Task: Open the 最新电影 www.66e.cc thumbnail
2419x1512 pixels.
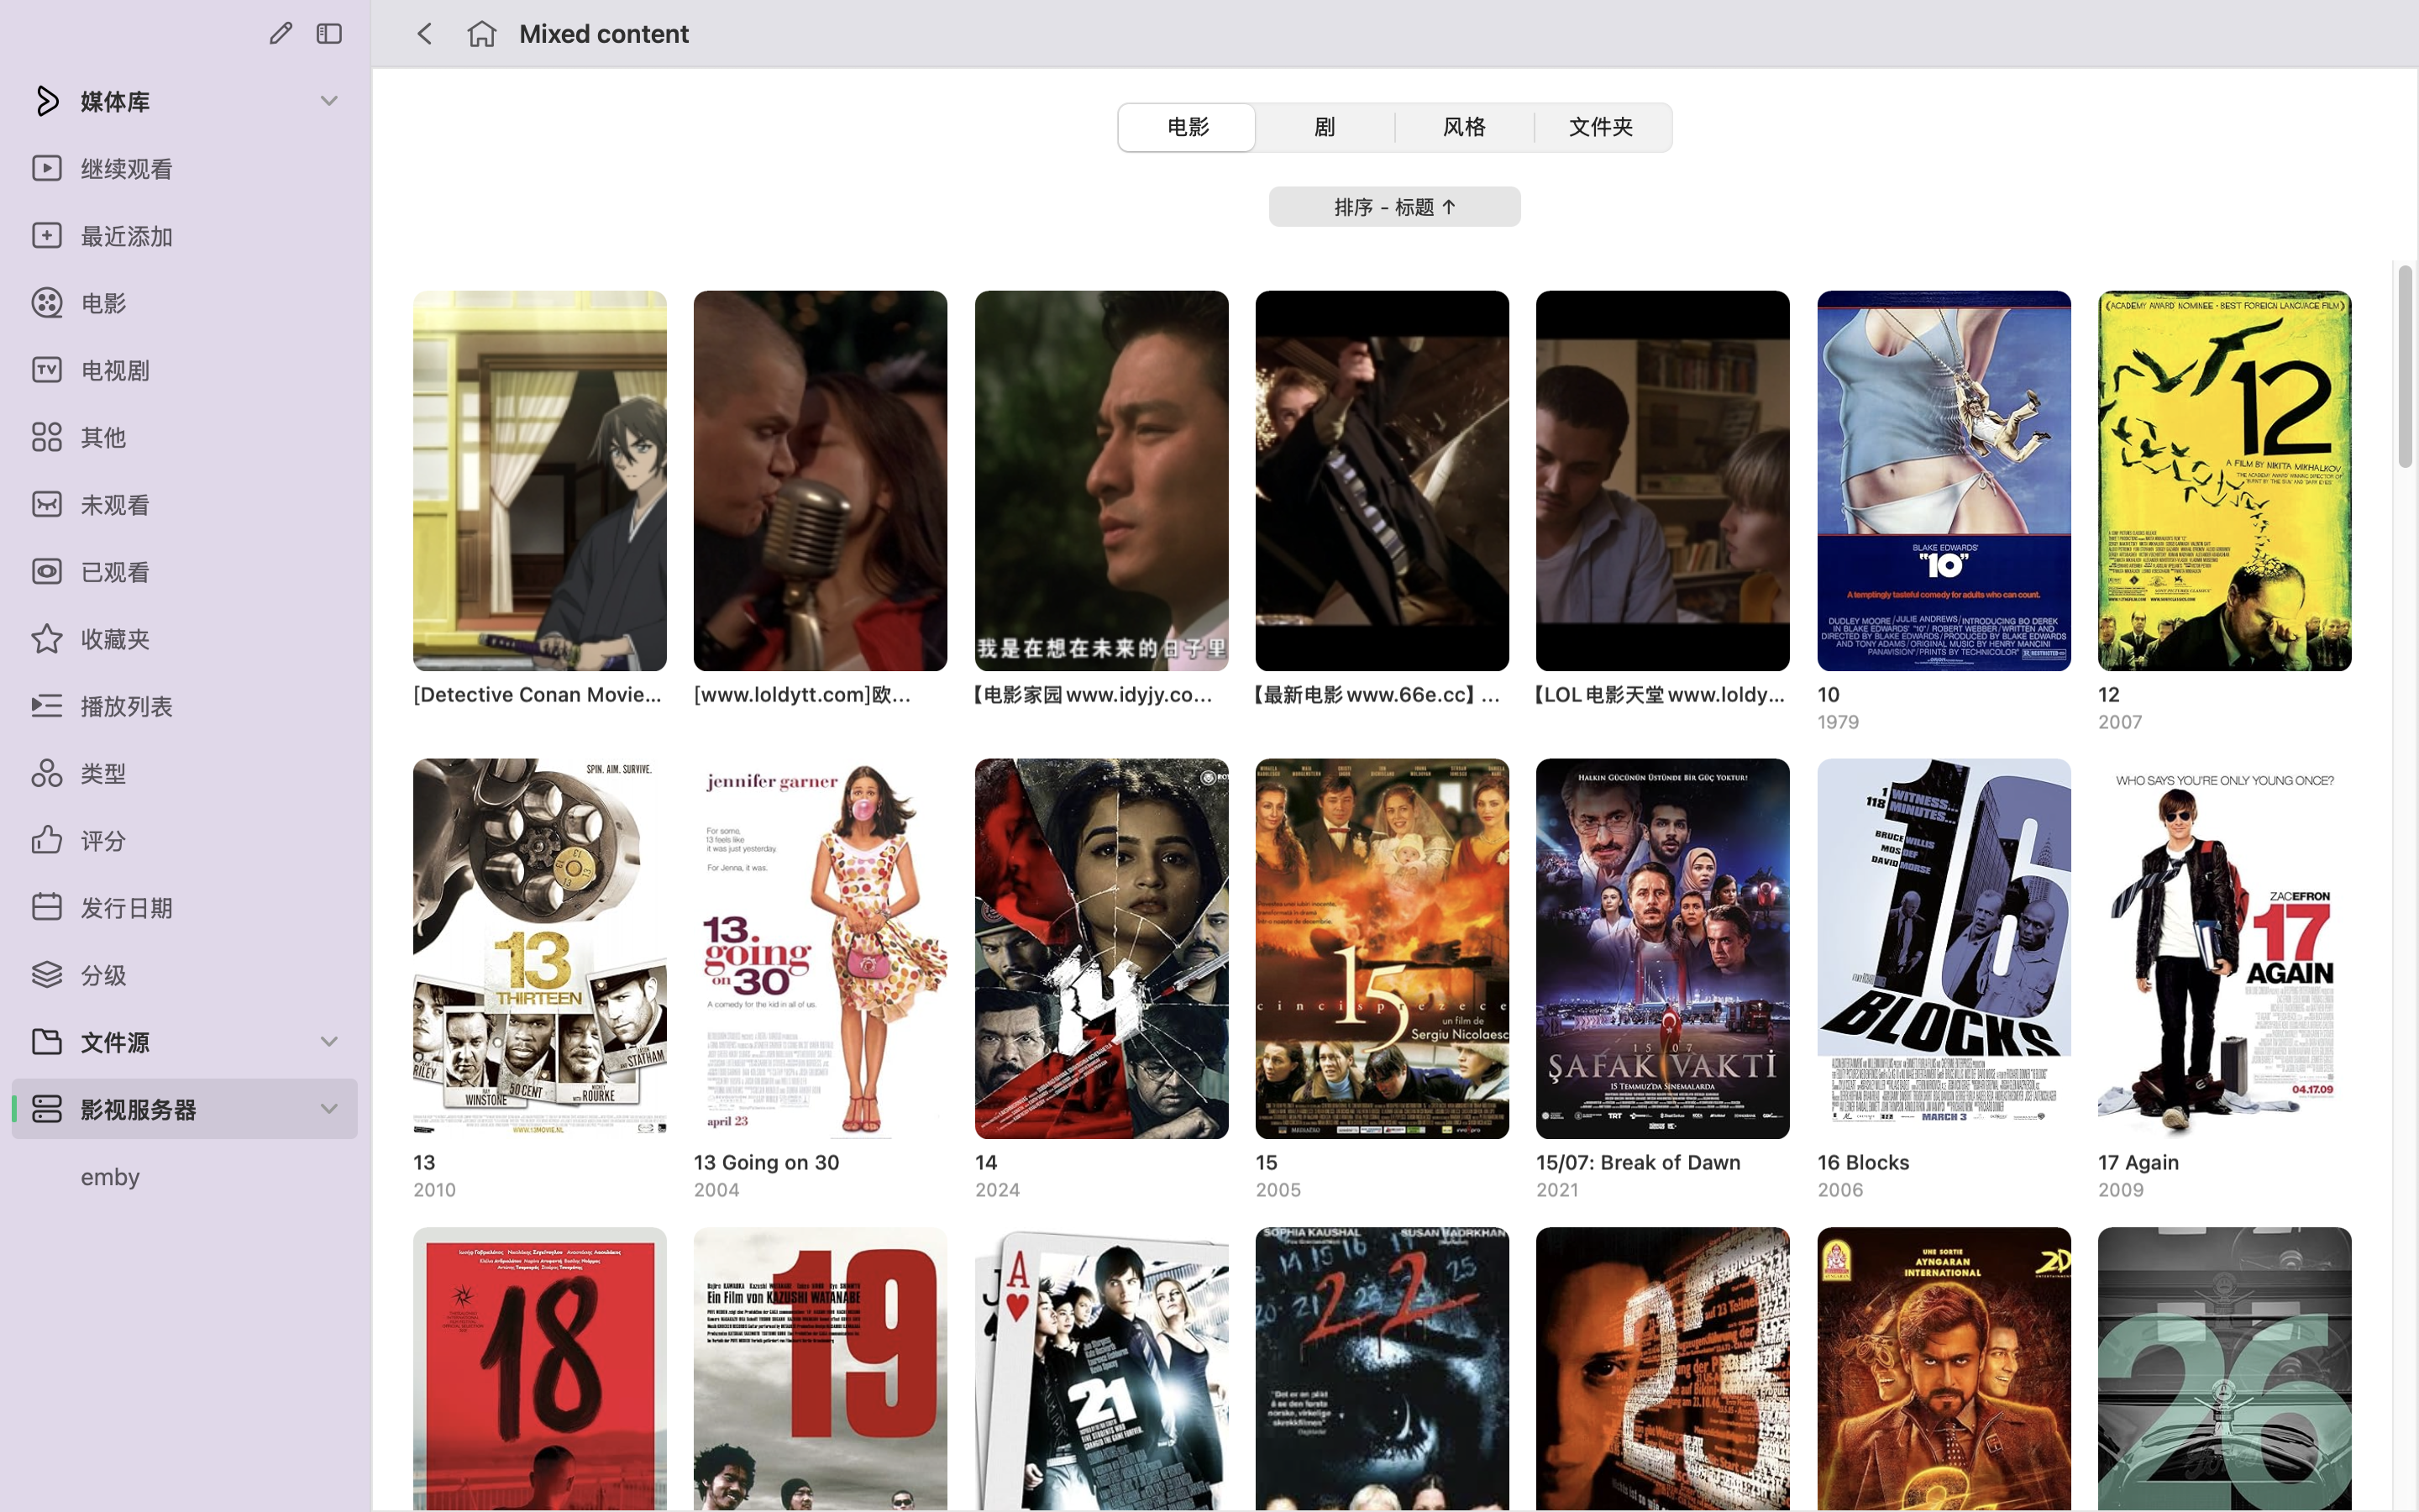Action: (1383, 481)
